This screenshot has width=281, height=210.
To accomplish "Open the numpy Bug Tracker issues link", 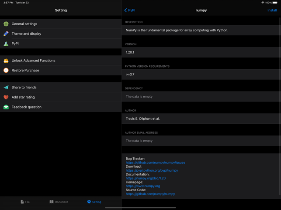I will point(156,163).
